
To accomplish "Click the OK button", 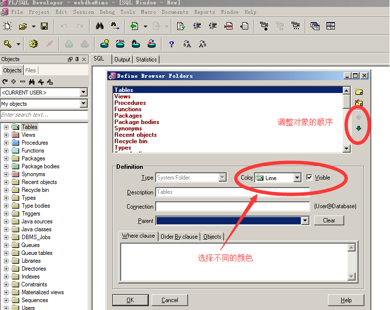I will click(130, 300).
